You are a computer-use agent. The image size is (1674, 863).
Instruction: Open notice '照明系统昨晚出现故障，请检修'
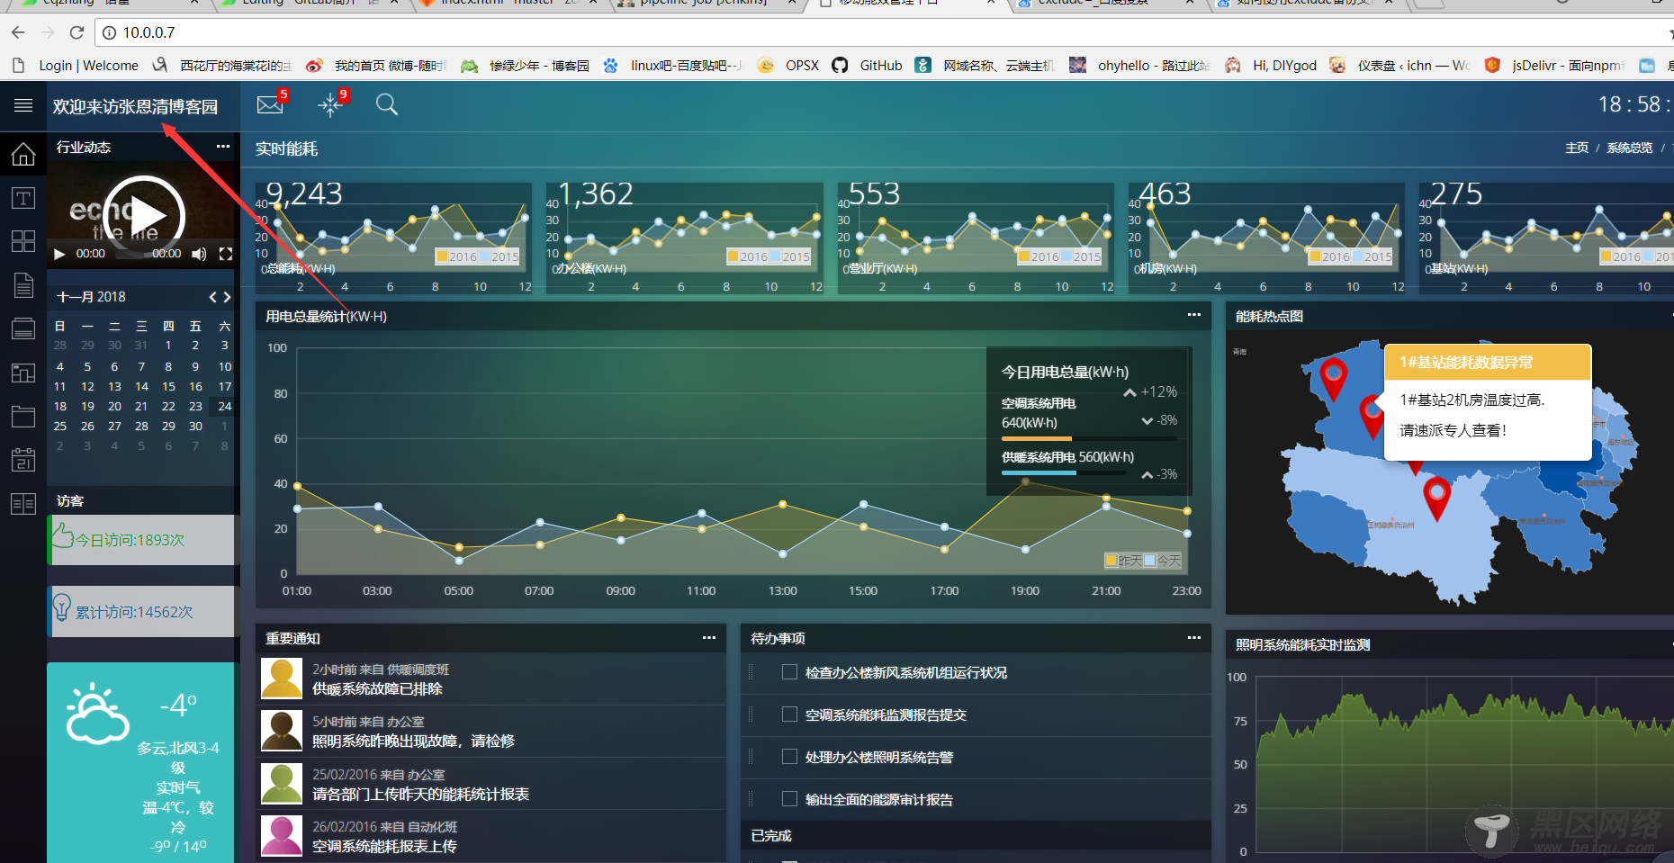click(413, 741)
